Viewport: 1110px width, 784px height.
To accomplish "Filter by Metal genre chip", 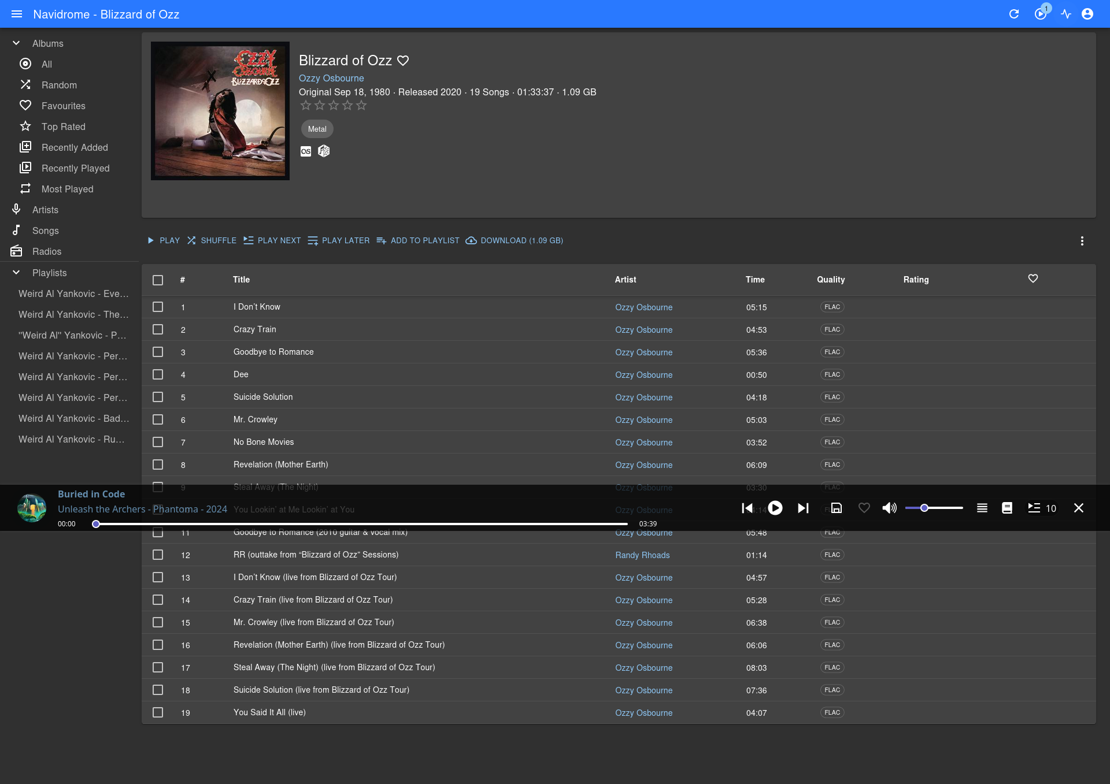I will click(317, 129).
